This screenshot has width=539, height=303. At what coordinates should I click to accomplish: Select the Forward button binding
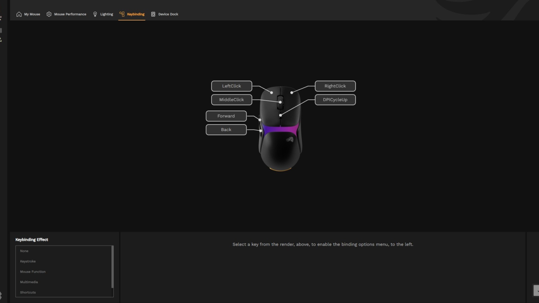coord(226,116)
